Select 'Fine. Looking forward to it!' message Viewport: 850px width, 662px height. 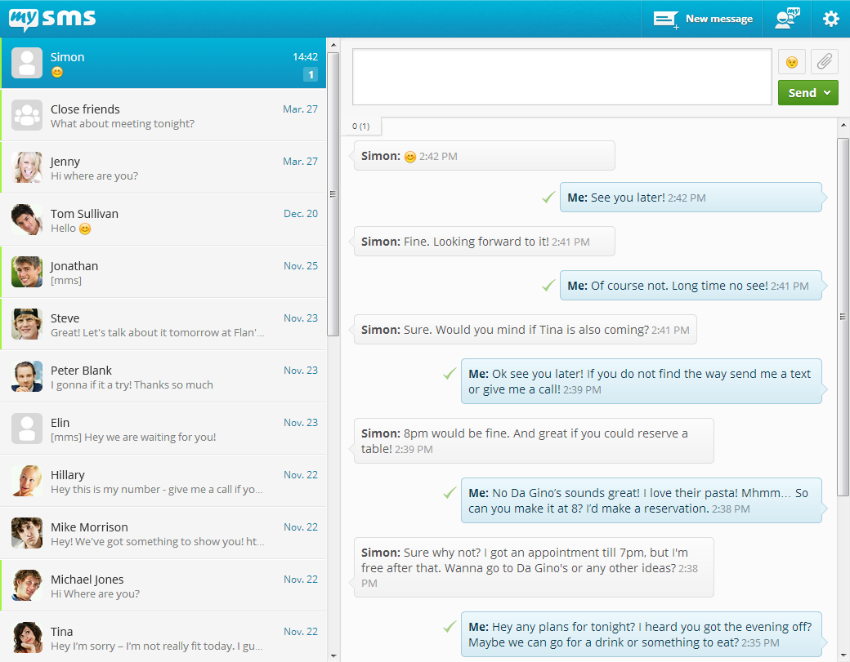click(484, 242)
